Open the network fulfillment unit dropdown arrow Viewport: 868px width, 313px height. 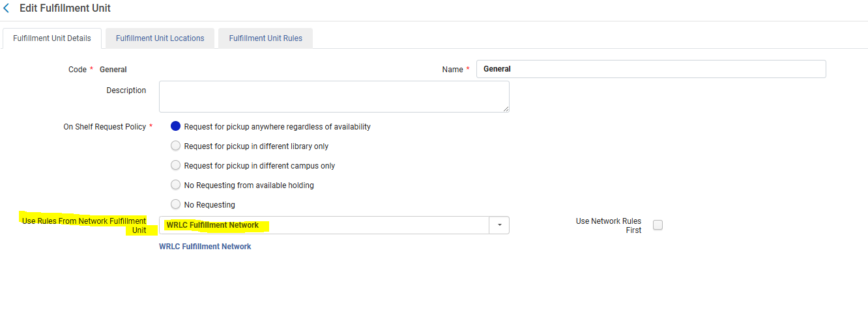coord(499,225)
